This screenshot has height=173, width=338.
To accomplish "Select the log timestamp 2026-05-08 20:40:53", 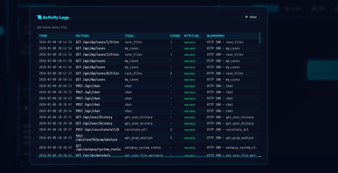I will [x=55, y=79].
